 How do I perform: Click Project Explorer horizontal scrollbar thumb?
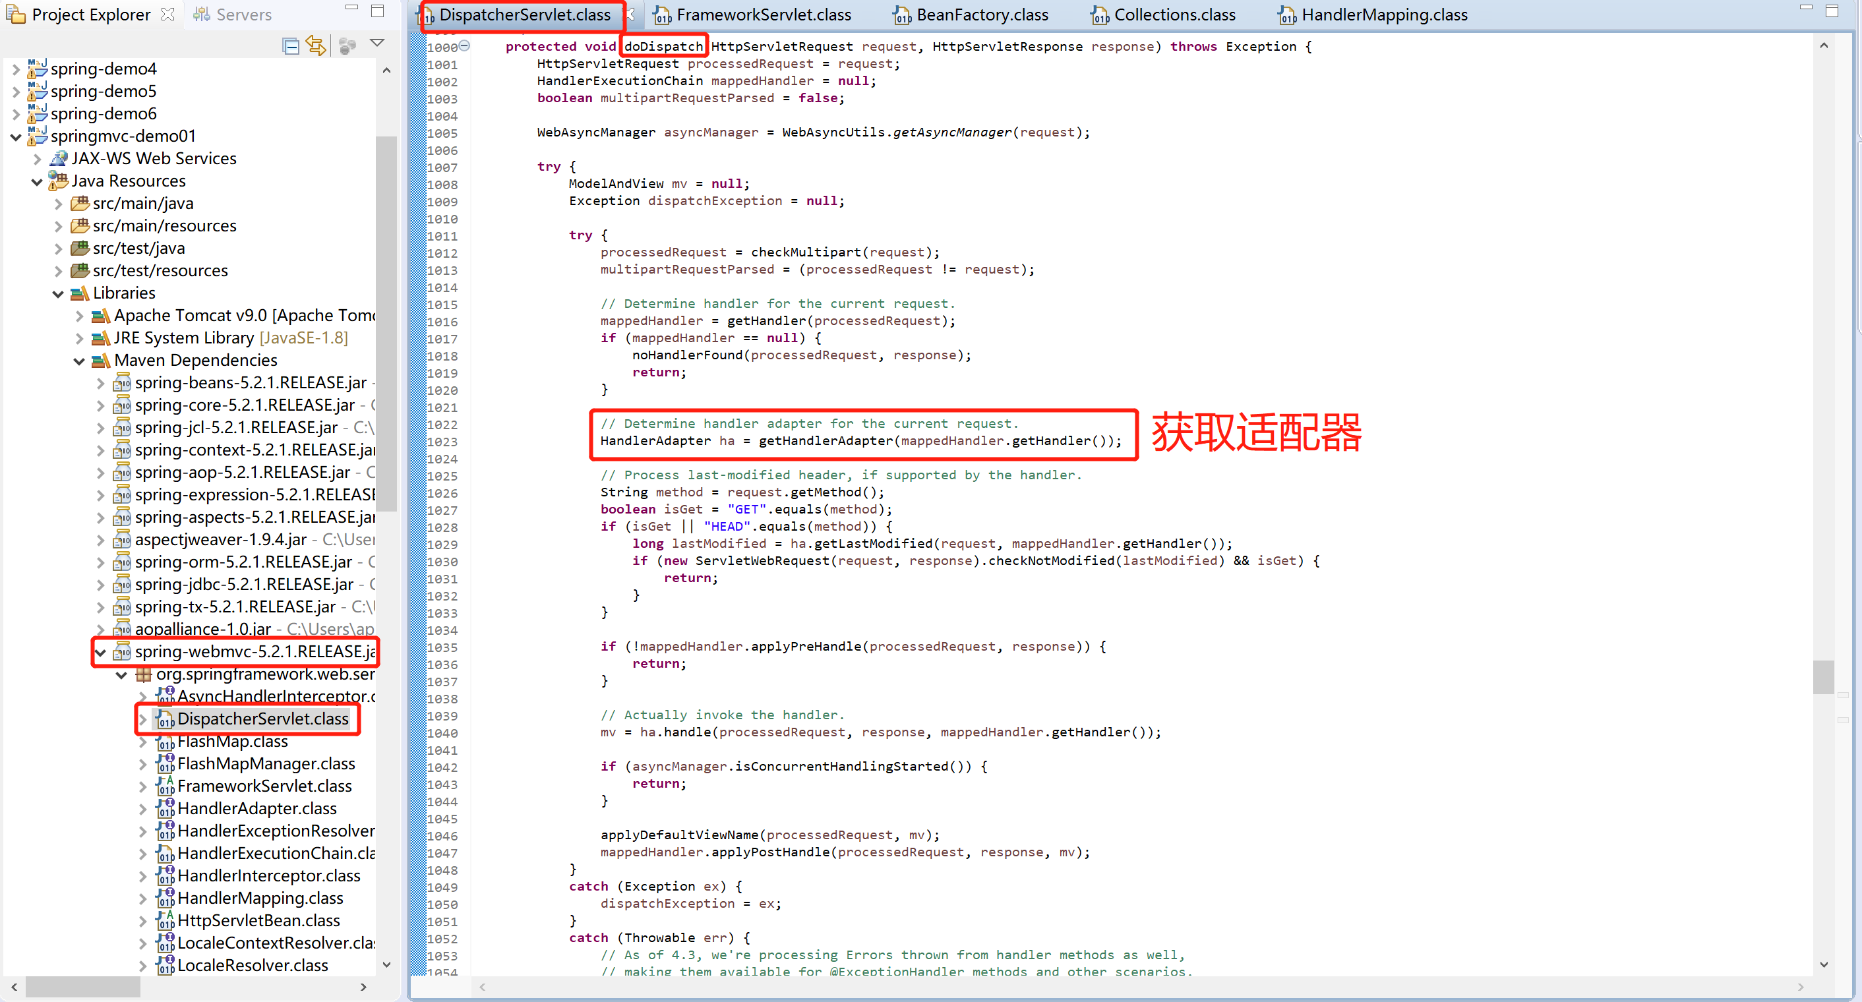point(83,986)
